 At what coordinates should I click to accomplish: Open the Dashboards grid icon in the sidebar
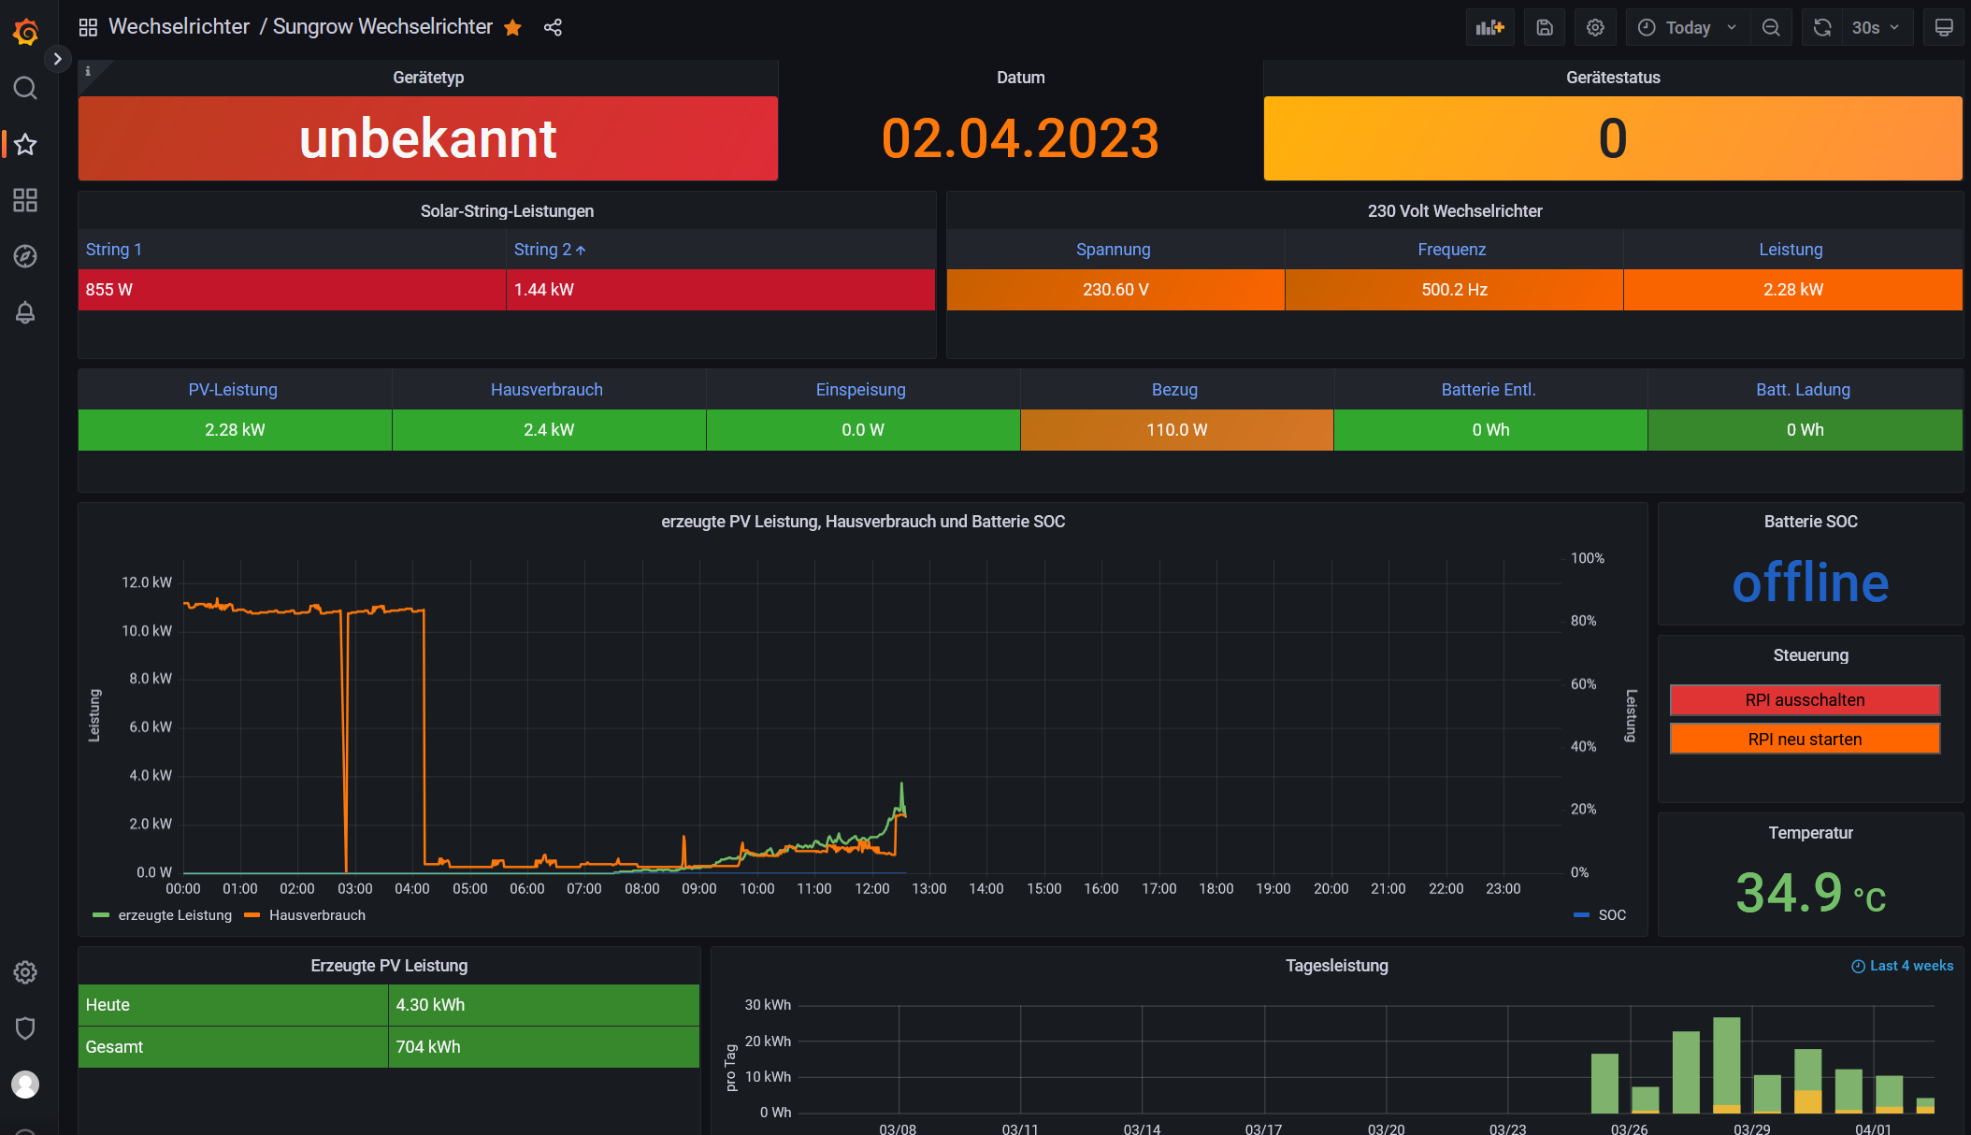pos(25,200)
